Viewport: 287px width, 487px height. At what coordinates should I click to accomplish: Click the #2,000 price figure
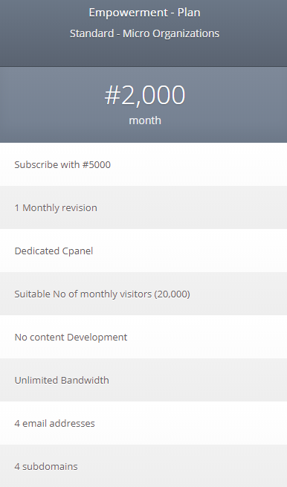click(x=145, y=95)
